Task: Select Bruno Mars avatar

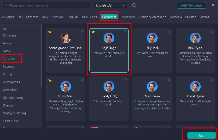Action: 66,86
